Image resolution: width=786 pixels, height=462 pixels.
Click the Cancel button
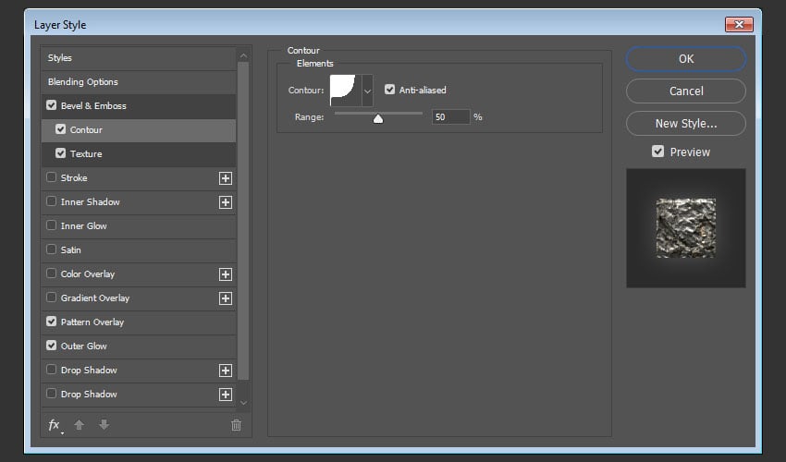(x=686, y=91)
